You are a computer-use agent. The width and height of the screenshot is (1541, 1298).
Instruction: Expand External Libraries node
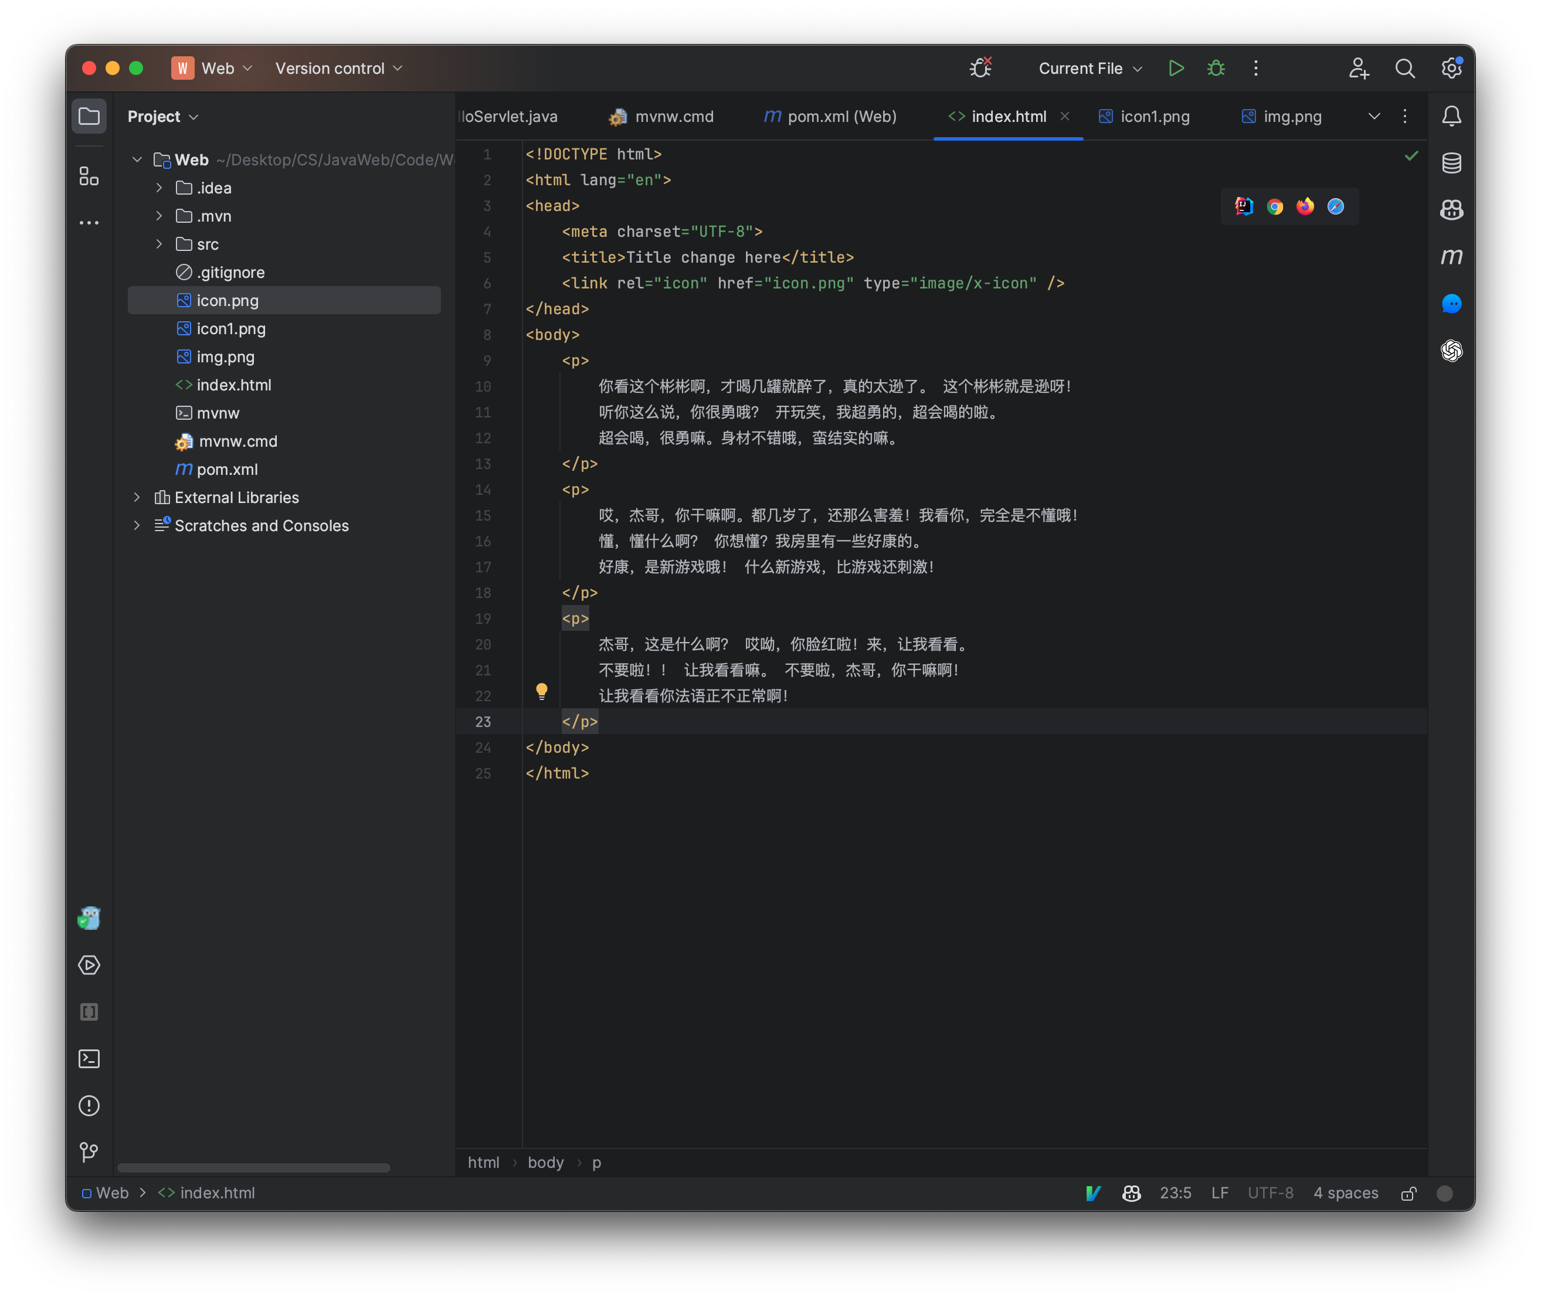[137, 497]
